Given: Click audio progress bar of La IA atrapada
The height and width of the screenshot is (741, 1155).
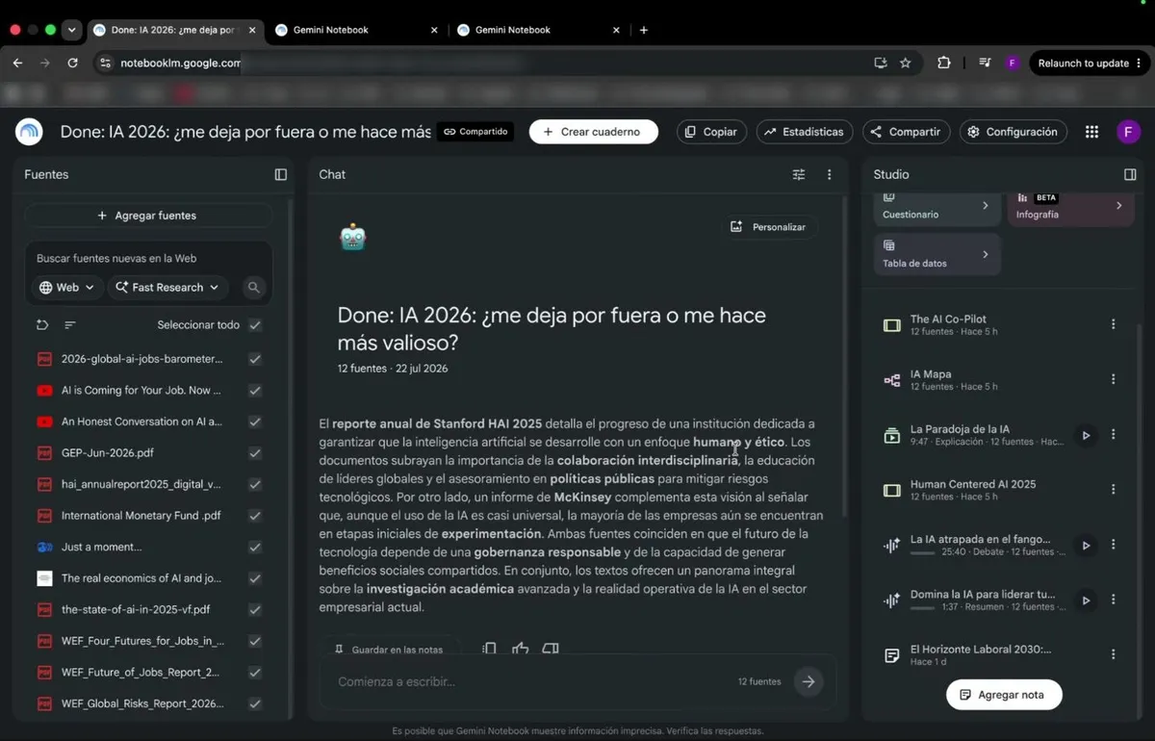Looking at the screenshot, I should [x=922, y=553].
